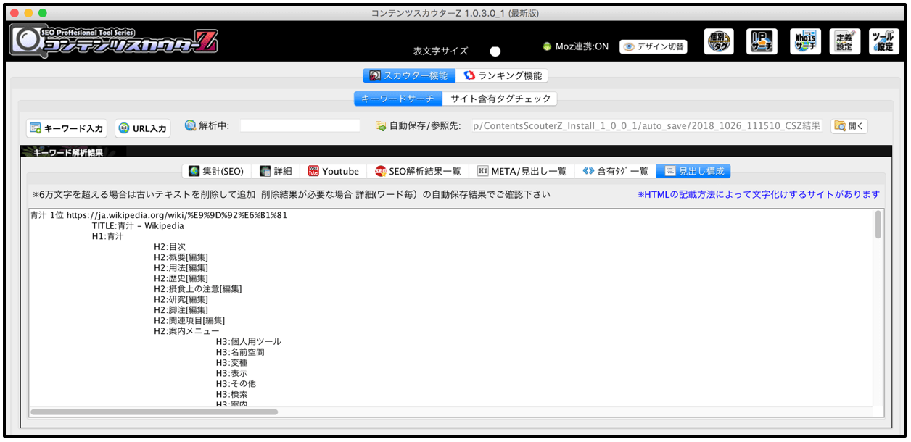Image resolution: width=911 pixels, height=442 pixels.
Task: Click the TITLE:青汁 - Wikipedia line
Action: (138, 226)
